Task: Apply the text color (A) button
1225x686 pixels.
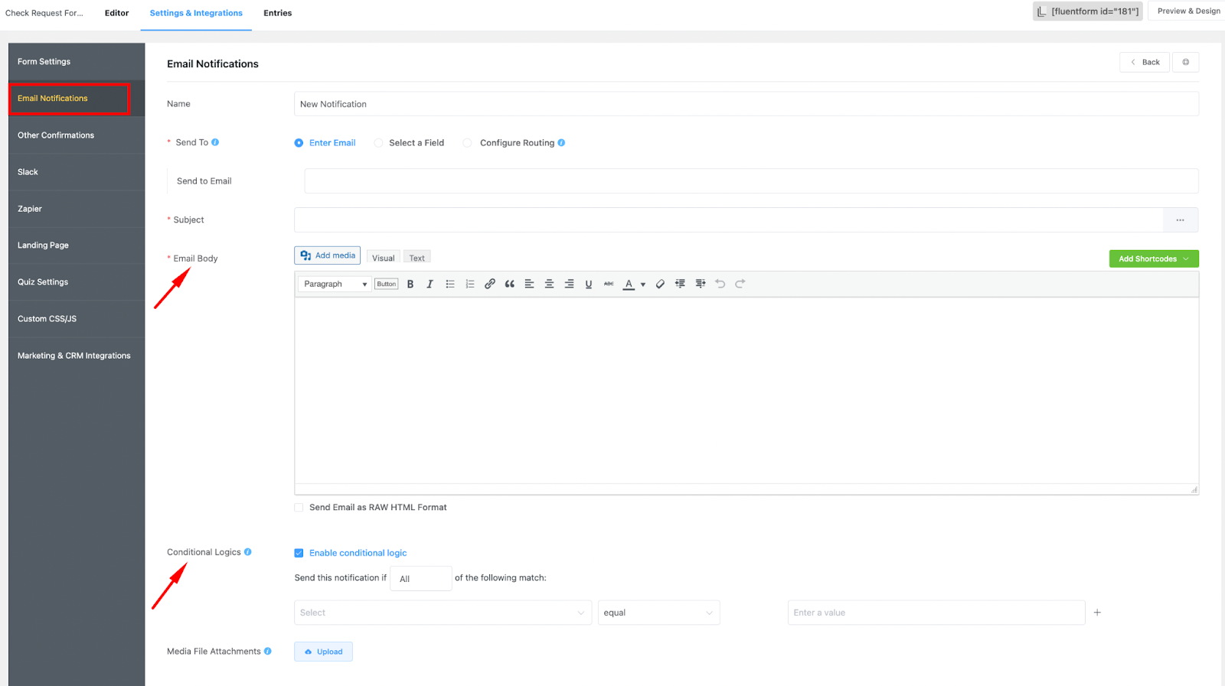Action: (629, 284)
